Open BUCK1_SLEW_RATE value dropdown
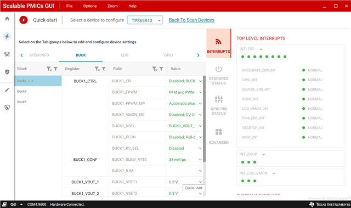 (x=200, y=159)
